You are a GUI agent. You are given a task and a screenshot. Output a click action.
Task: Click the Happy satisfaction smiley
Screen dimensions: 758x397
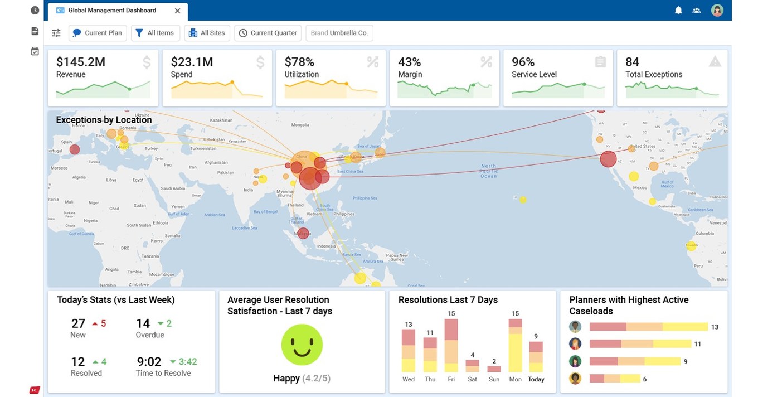[x=302, y=345]
